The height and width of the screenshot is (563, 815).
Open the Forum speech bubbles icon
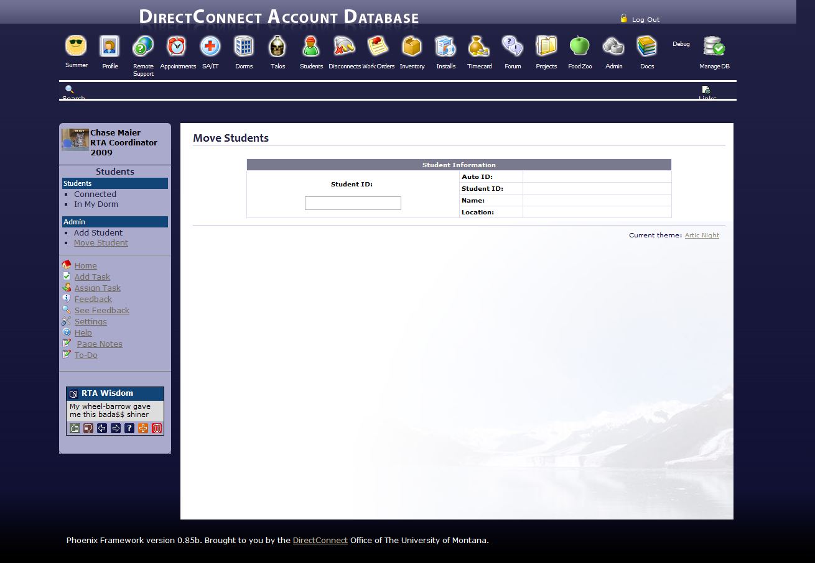click(513, 46)
